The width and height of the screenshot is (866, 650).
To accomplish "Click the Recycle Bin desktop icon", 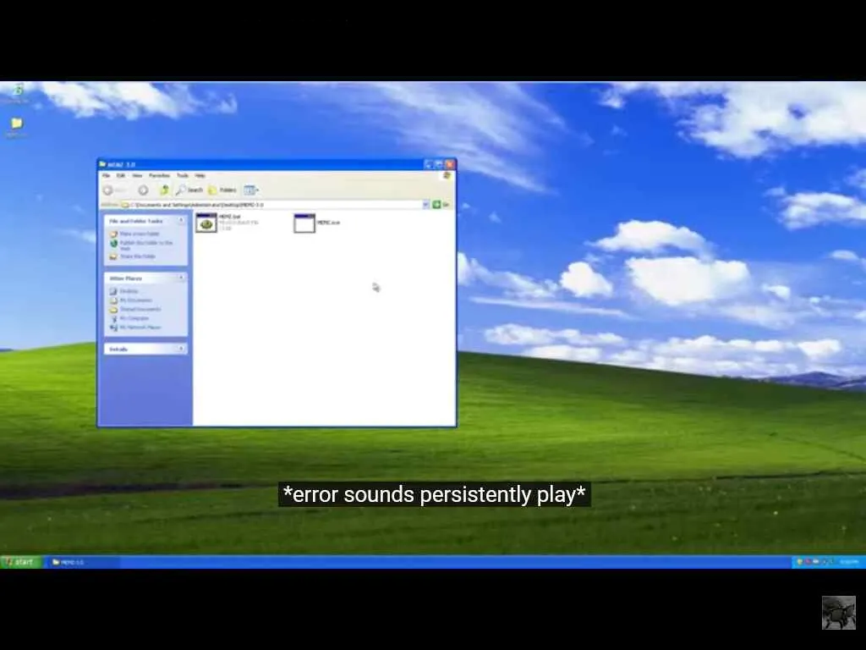I will point(17,90).
